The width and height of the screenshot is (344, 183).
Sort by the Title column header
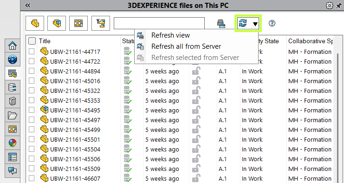coord(45,41)
